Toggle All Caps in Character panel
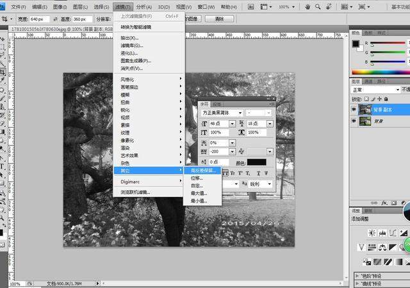 click(225, 173)
